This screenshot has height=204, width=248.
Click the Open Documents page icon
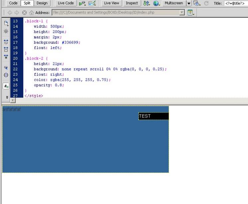coord(6,23)
